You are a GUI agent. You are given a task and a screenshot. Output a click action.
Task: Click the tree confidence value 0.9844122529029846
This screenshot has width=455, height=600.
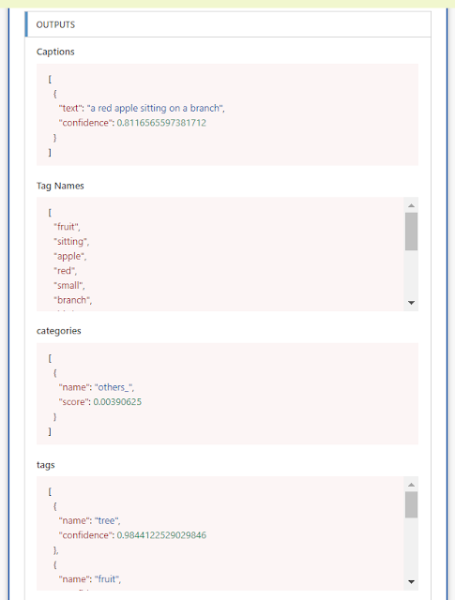click(x=161, y=535)
